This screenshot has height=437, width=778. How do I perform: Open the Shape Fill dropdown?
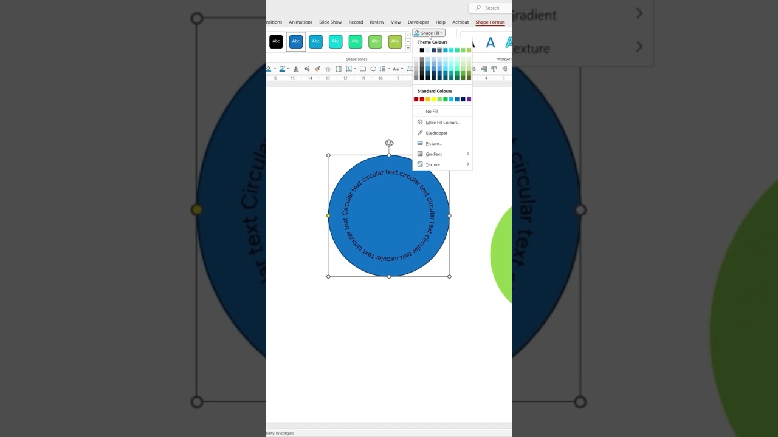click(x=429, y=33)
